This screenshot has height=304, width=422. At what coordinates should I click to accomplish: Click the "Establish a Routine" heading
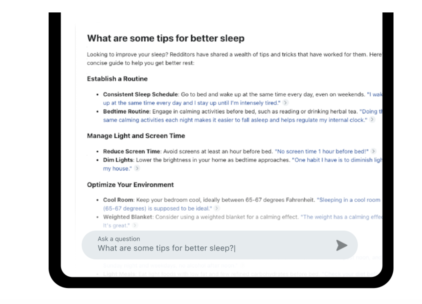tap(117, 79)
